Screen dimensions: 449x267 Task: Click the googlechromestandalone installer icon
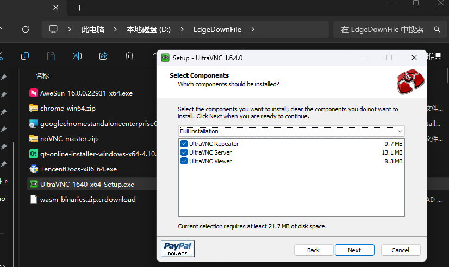tap(34, 123)
